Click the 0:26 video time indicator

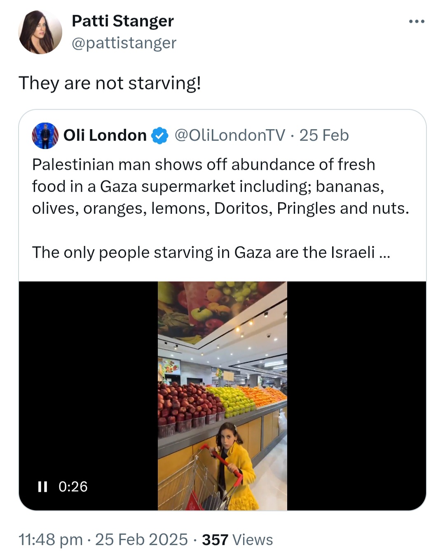[73, 487]
